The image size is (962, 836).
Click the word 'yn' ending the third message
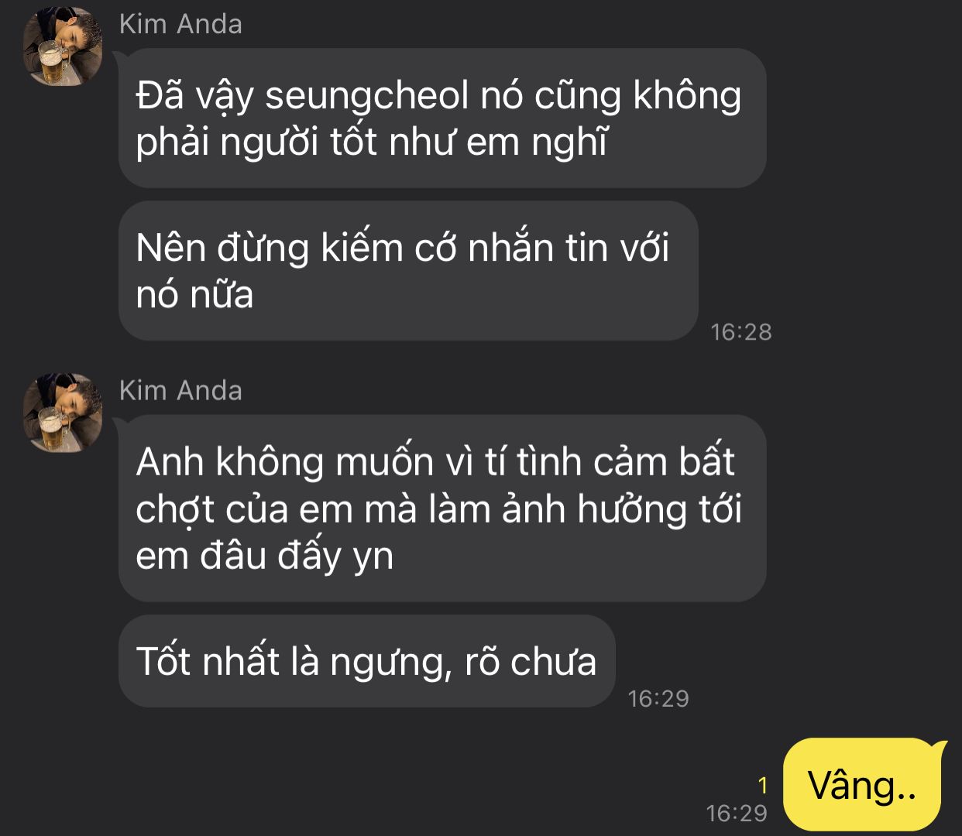click(x=373, y=557)
